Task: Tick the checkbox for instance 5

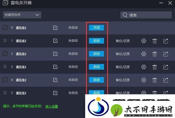Action: click(5, 93)
